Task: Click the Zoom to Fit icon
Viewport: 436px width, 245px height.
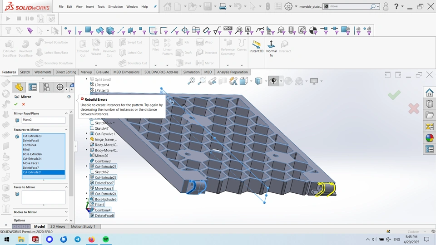Action: pos(191,81)
